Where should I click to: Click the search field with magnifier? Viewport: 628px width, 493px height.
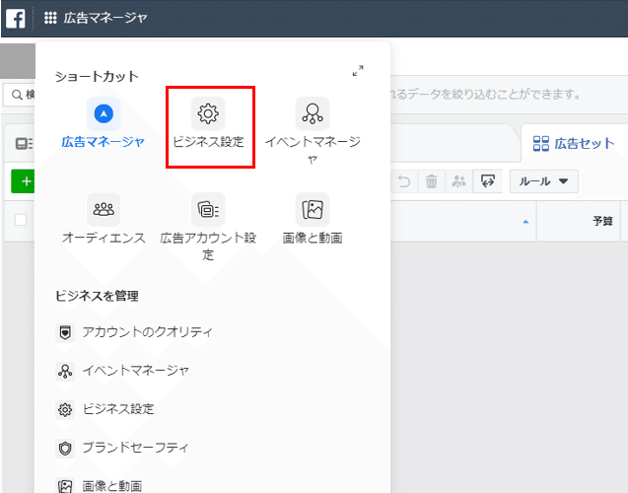tap(20, 95)
